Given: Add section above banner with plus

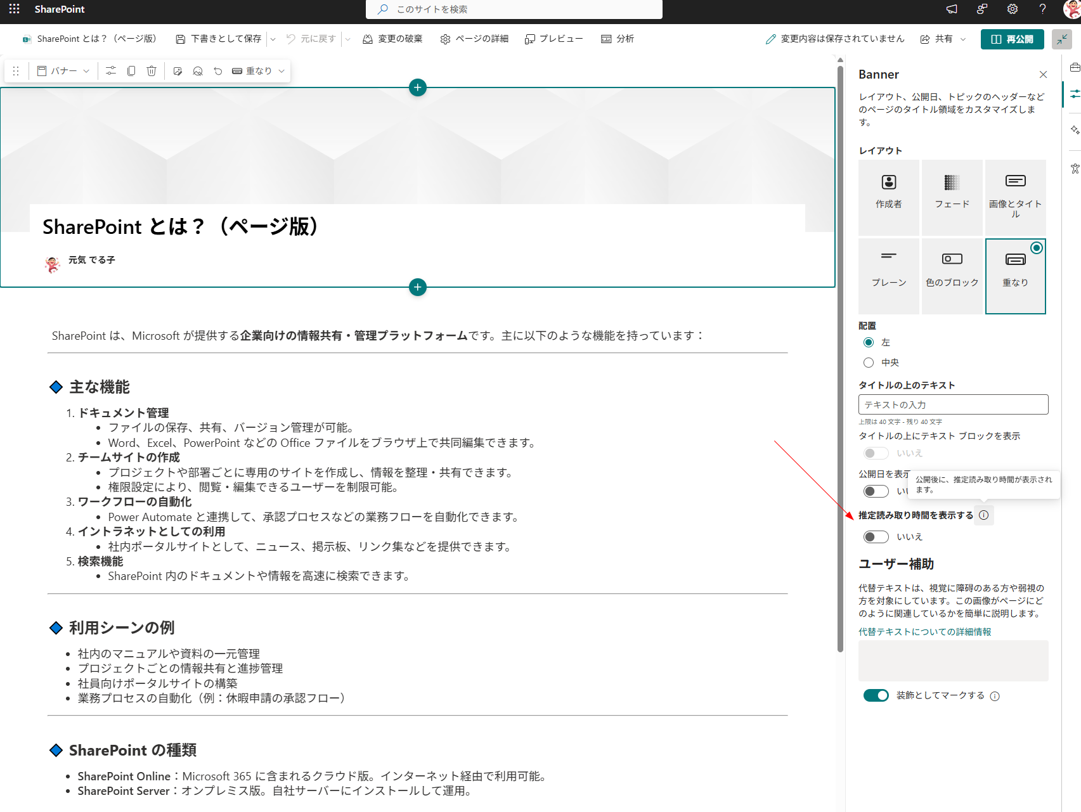Looking at the screenshot, I should [418, 87].
